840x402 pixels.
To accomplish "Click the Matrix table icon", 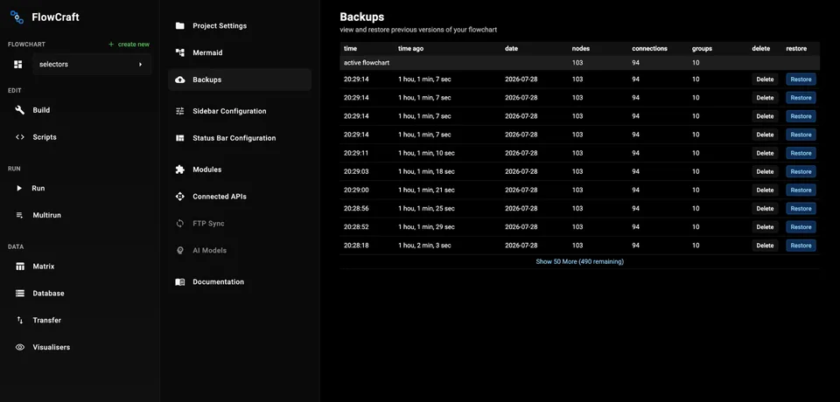I will [x=20, y=266].
